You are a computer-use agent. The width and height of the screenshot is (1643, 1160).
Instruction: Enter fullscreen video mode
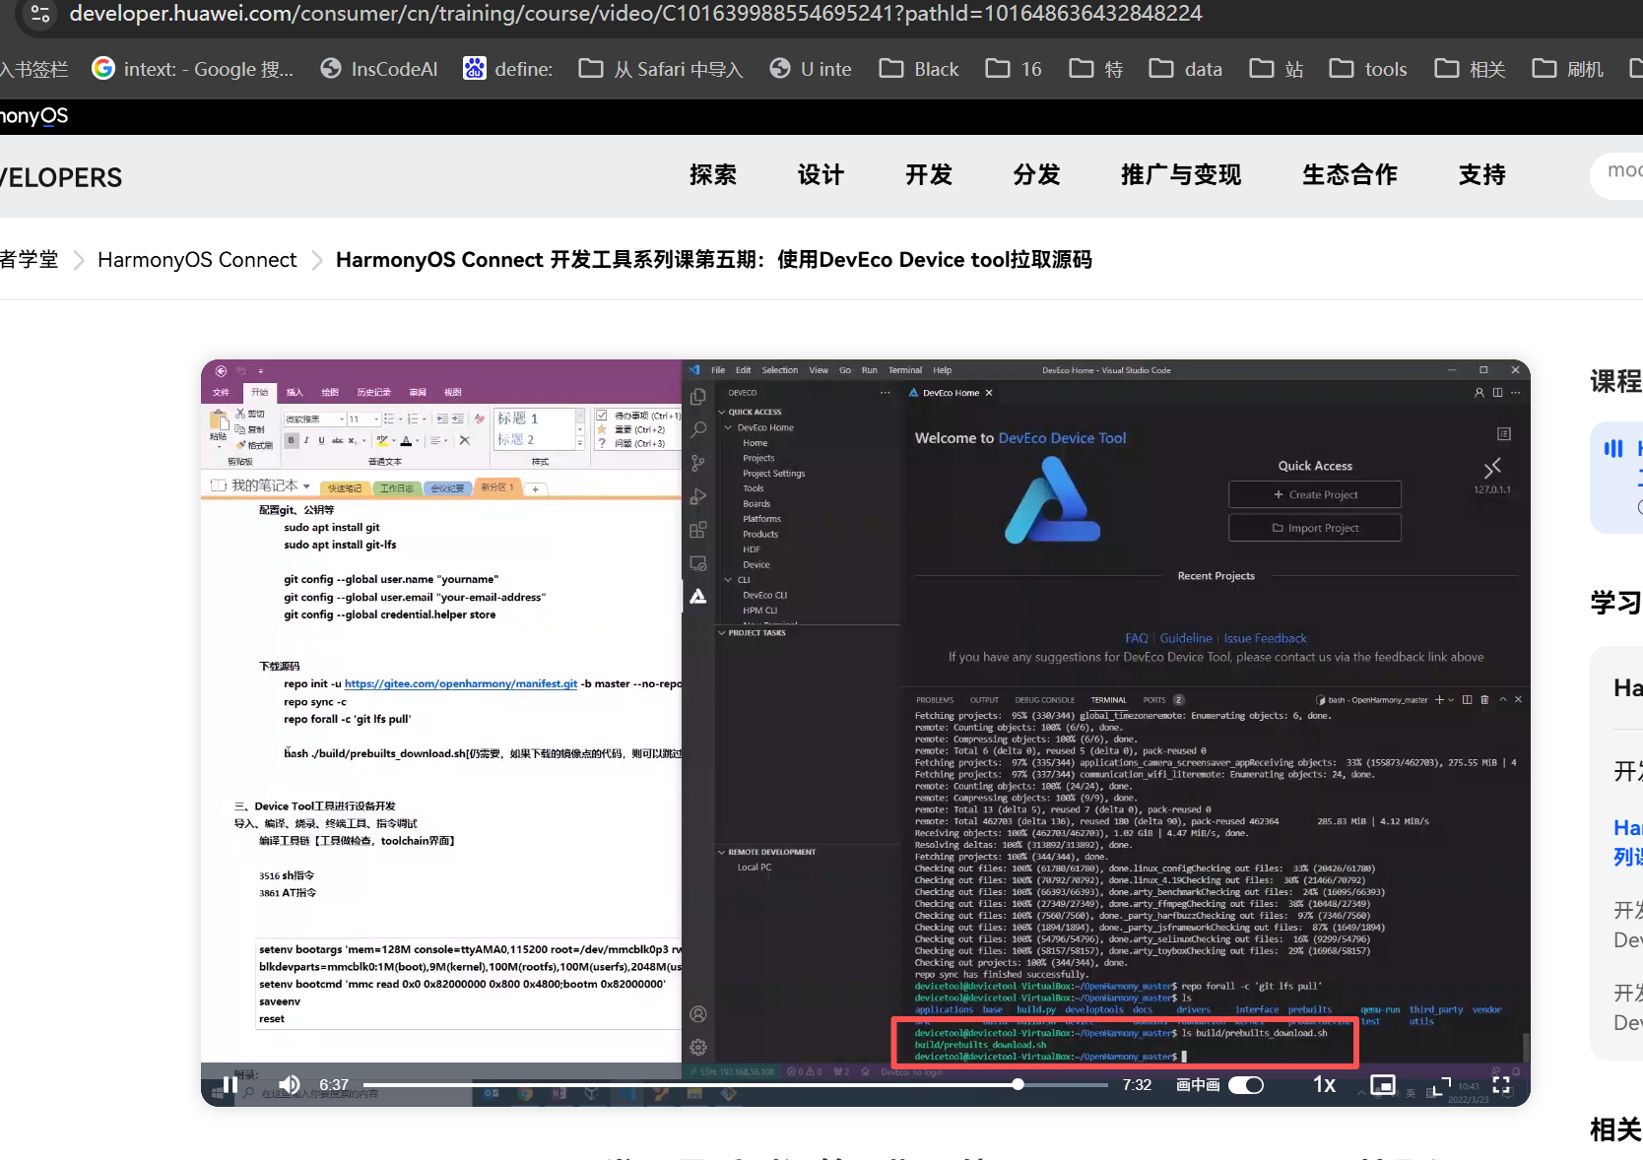tap(1501, 1084)
